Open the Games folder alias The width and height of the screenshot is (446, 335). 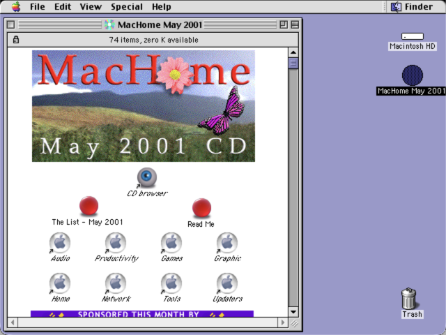click(x=171, y=243)
